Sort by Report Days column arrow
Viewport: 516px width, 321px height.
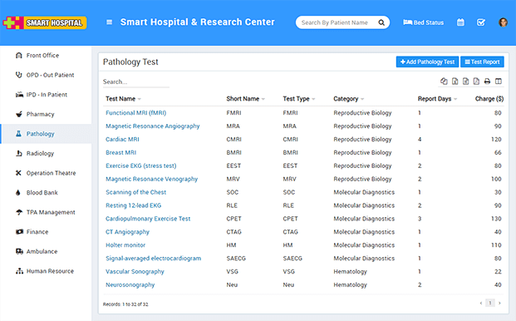tap(455, 99)
